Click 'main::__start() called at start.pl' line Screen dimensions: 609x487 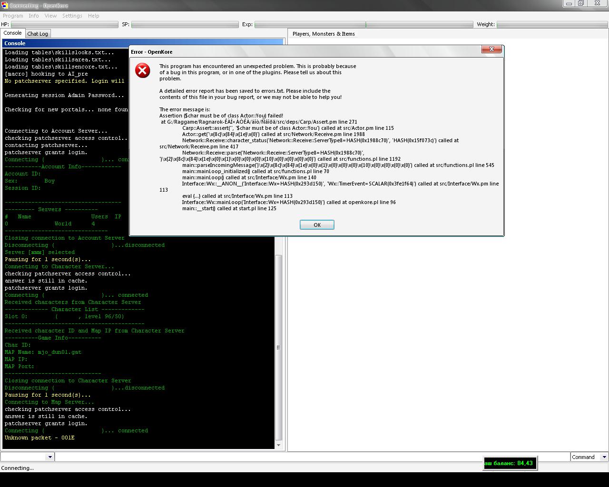pos(229,208)
